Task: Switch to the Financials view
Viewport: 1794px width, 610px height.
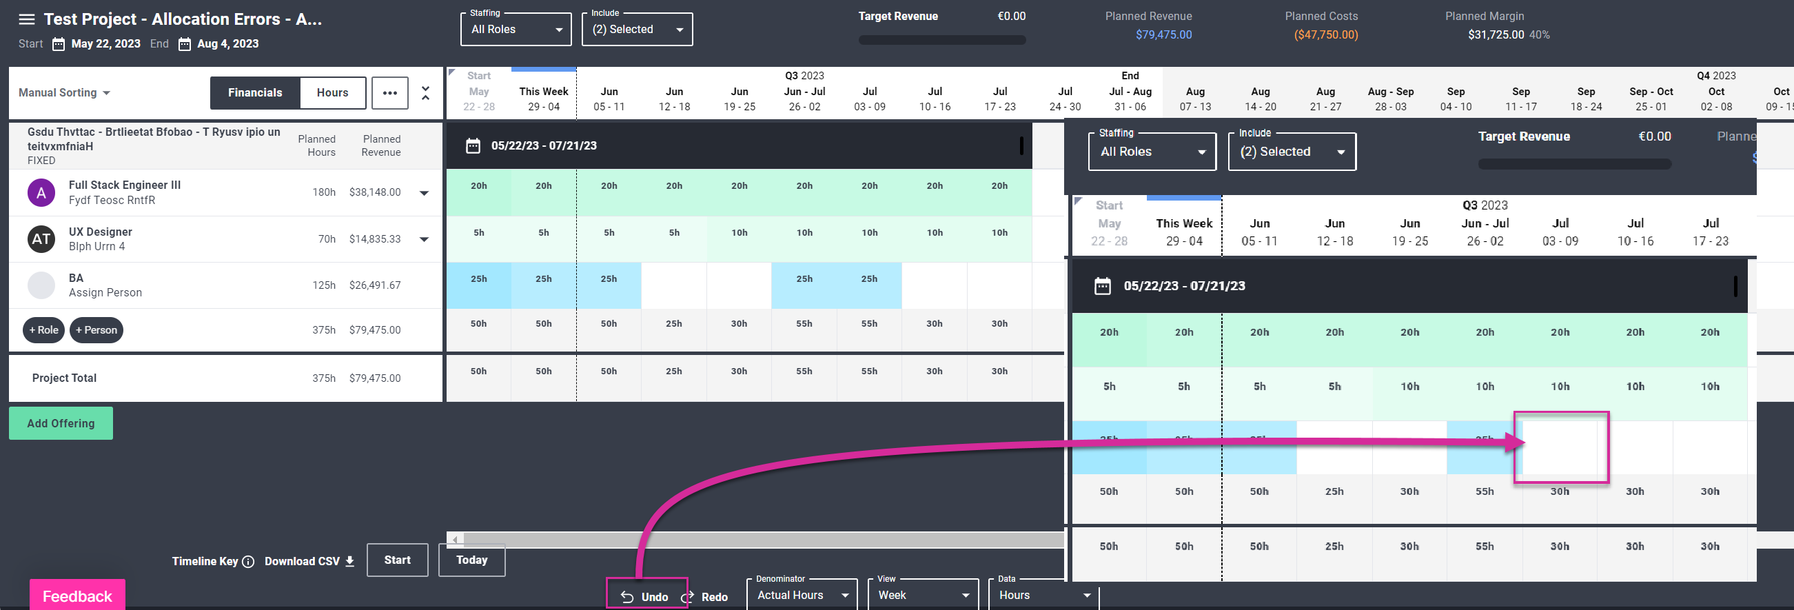Action: (x=255, y=92)
